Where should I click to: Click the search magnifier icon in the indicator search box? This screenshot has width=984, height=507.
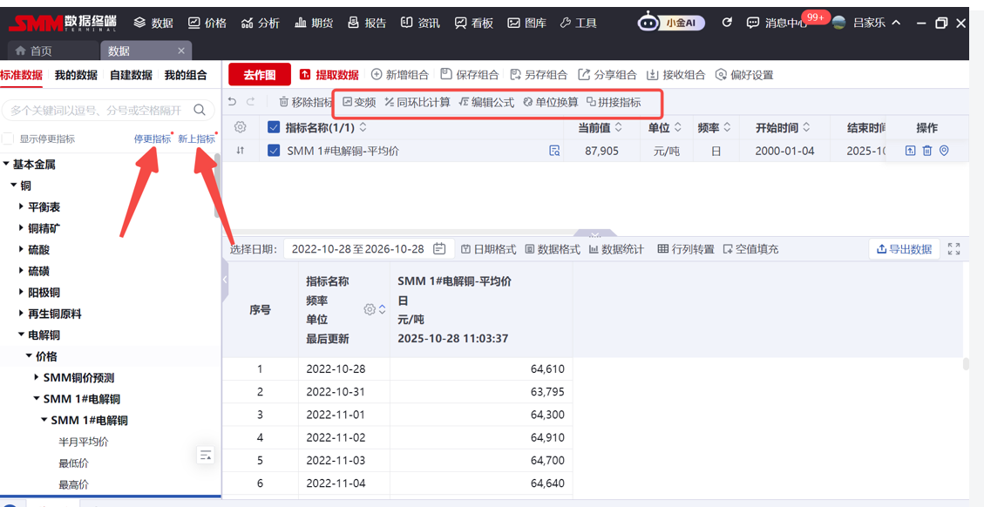(200, 110)
